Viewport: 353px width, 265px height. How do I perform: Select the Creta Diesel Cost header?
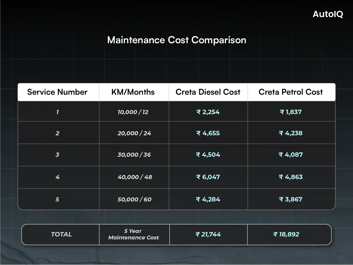point(208,92)
